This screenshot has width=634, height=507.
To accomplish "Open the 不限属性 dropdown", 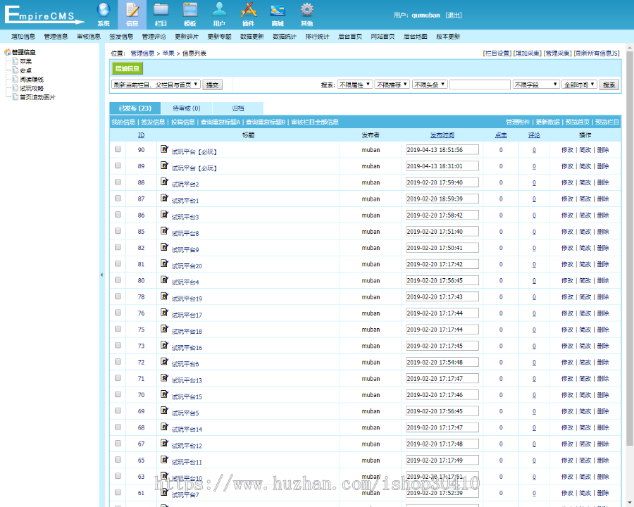I will pyautogui.click(x=355, y=84).
